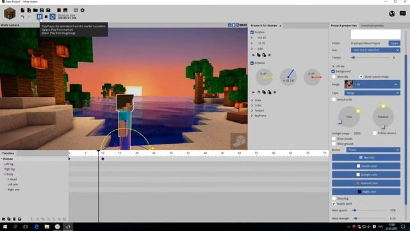Click the Tempo slider handle
This screenshot has width=410, height=231.
pyautogui.click(x=353, y=58)
